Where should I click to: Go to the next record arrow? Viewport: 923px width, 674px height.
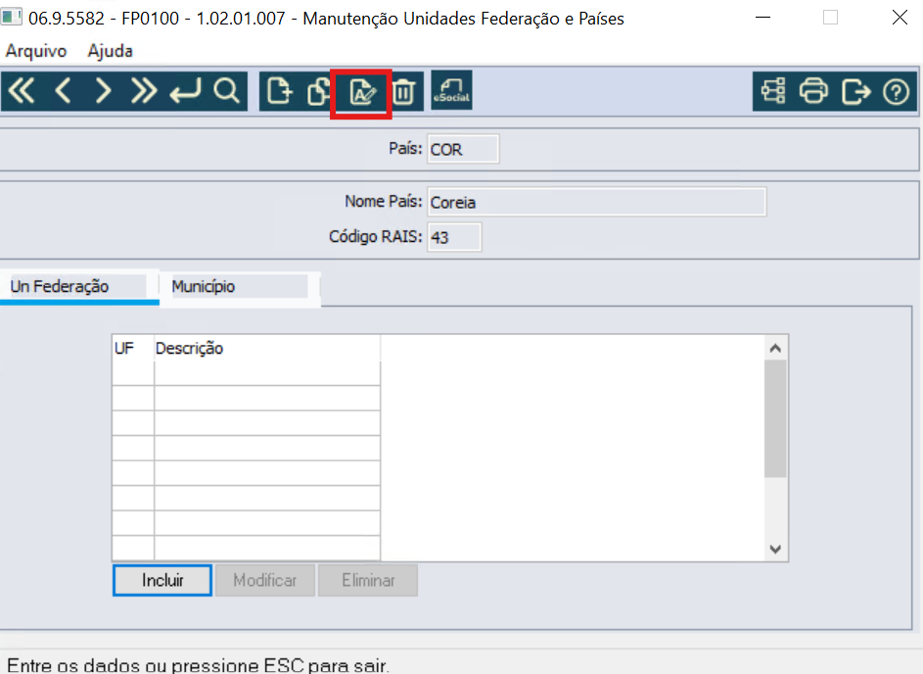[103, 91]
